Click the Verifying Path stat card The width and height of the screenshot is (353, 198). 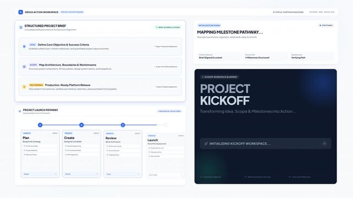pyautogui.click(x=312, y=57)
